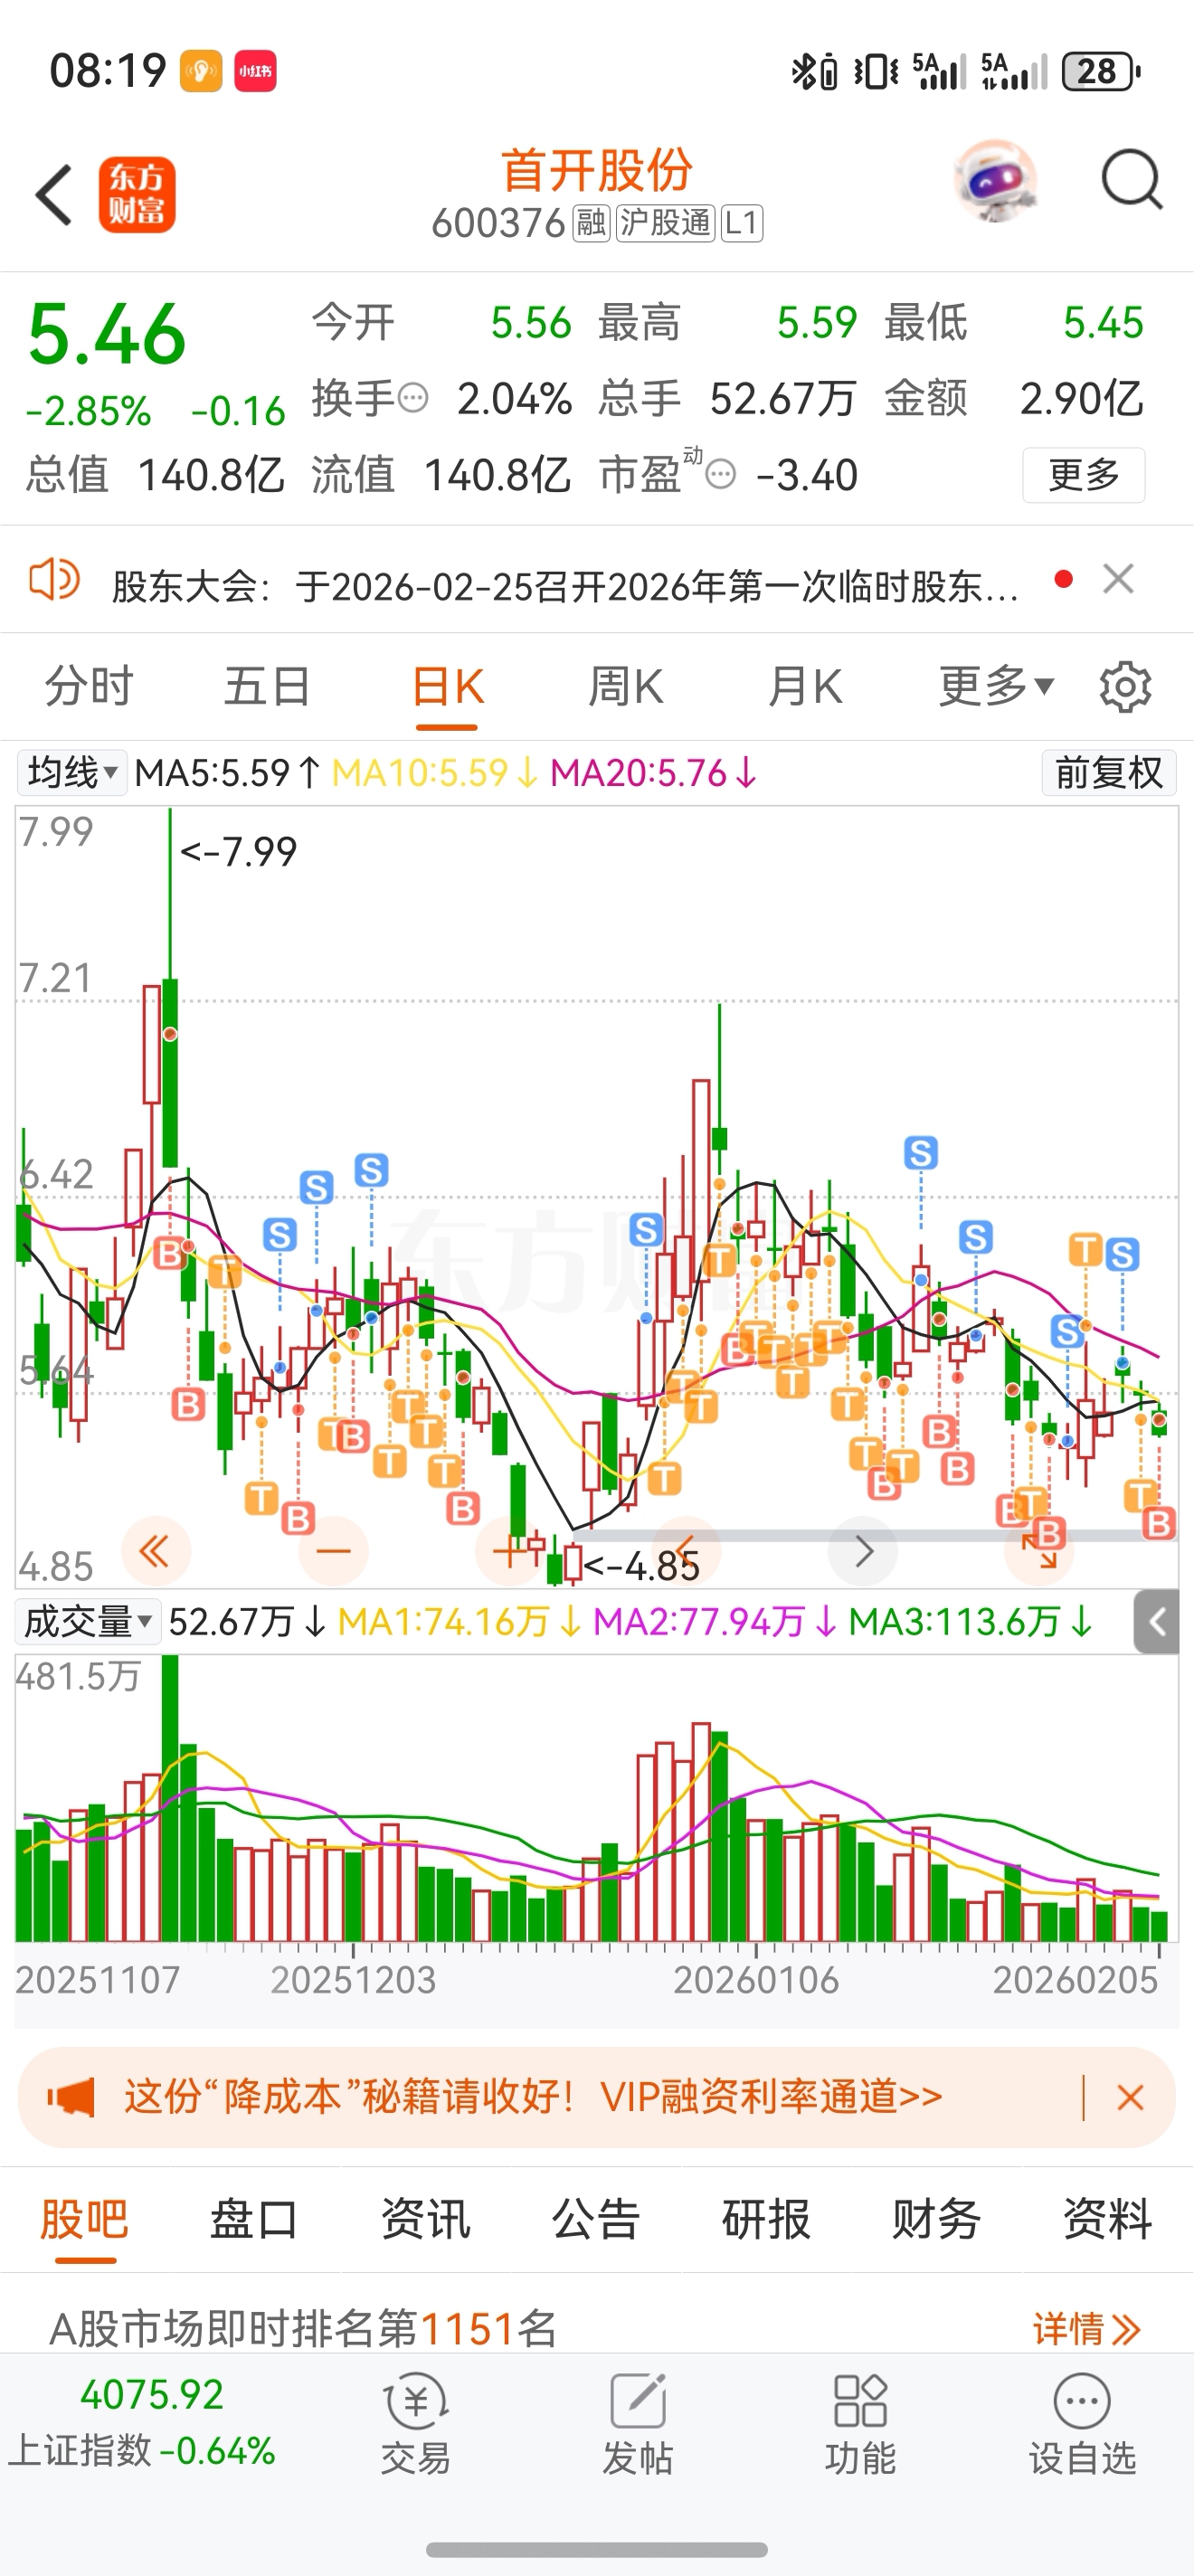Screen dimensions: 1194x2576
Task: Tap the 20260106 date axis marker
Action: (756, 1979)
